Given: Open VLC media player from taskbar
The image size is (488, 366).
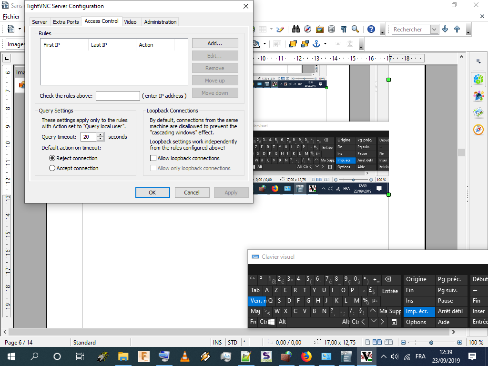Looking at the screenshot, I should [x=185, y=356].
